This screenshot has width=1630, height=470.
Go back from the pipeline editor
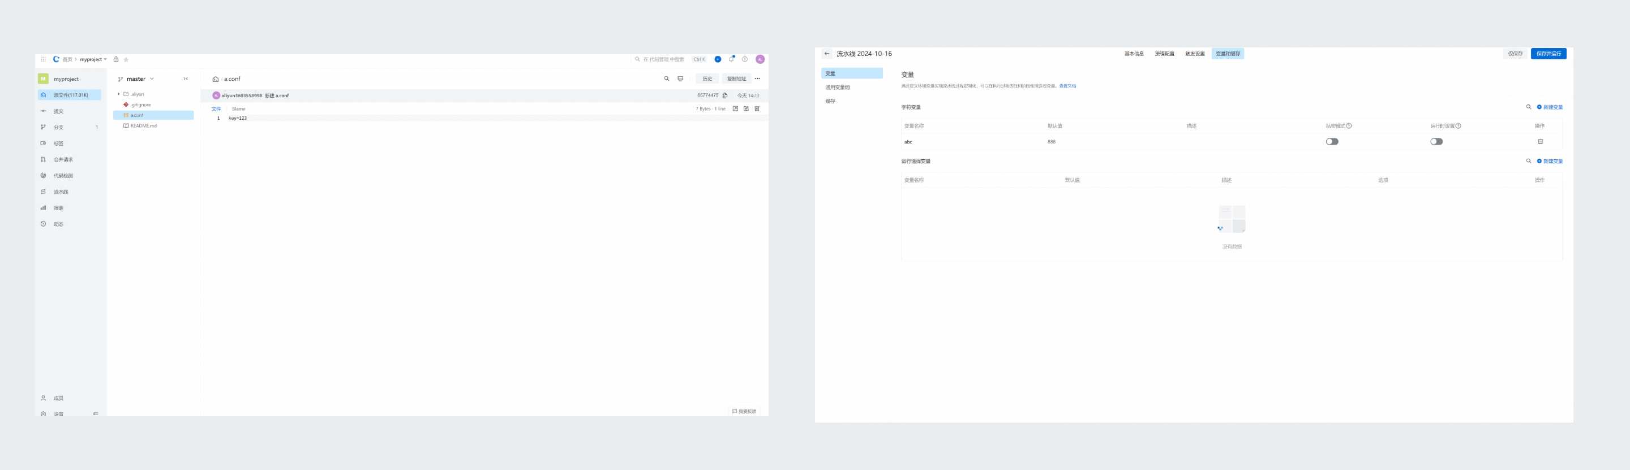[x=826, y=54]
